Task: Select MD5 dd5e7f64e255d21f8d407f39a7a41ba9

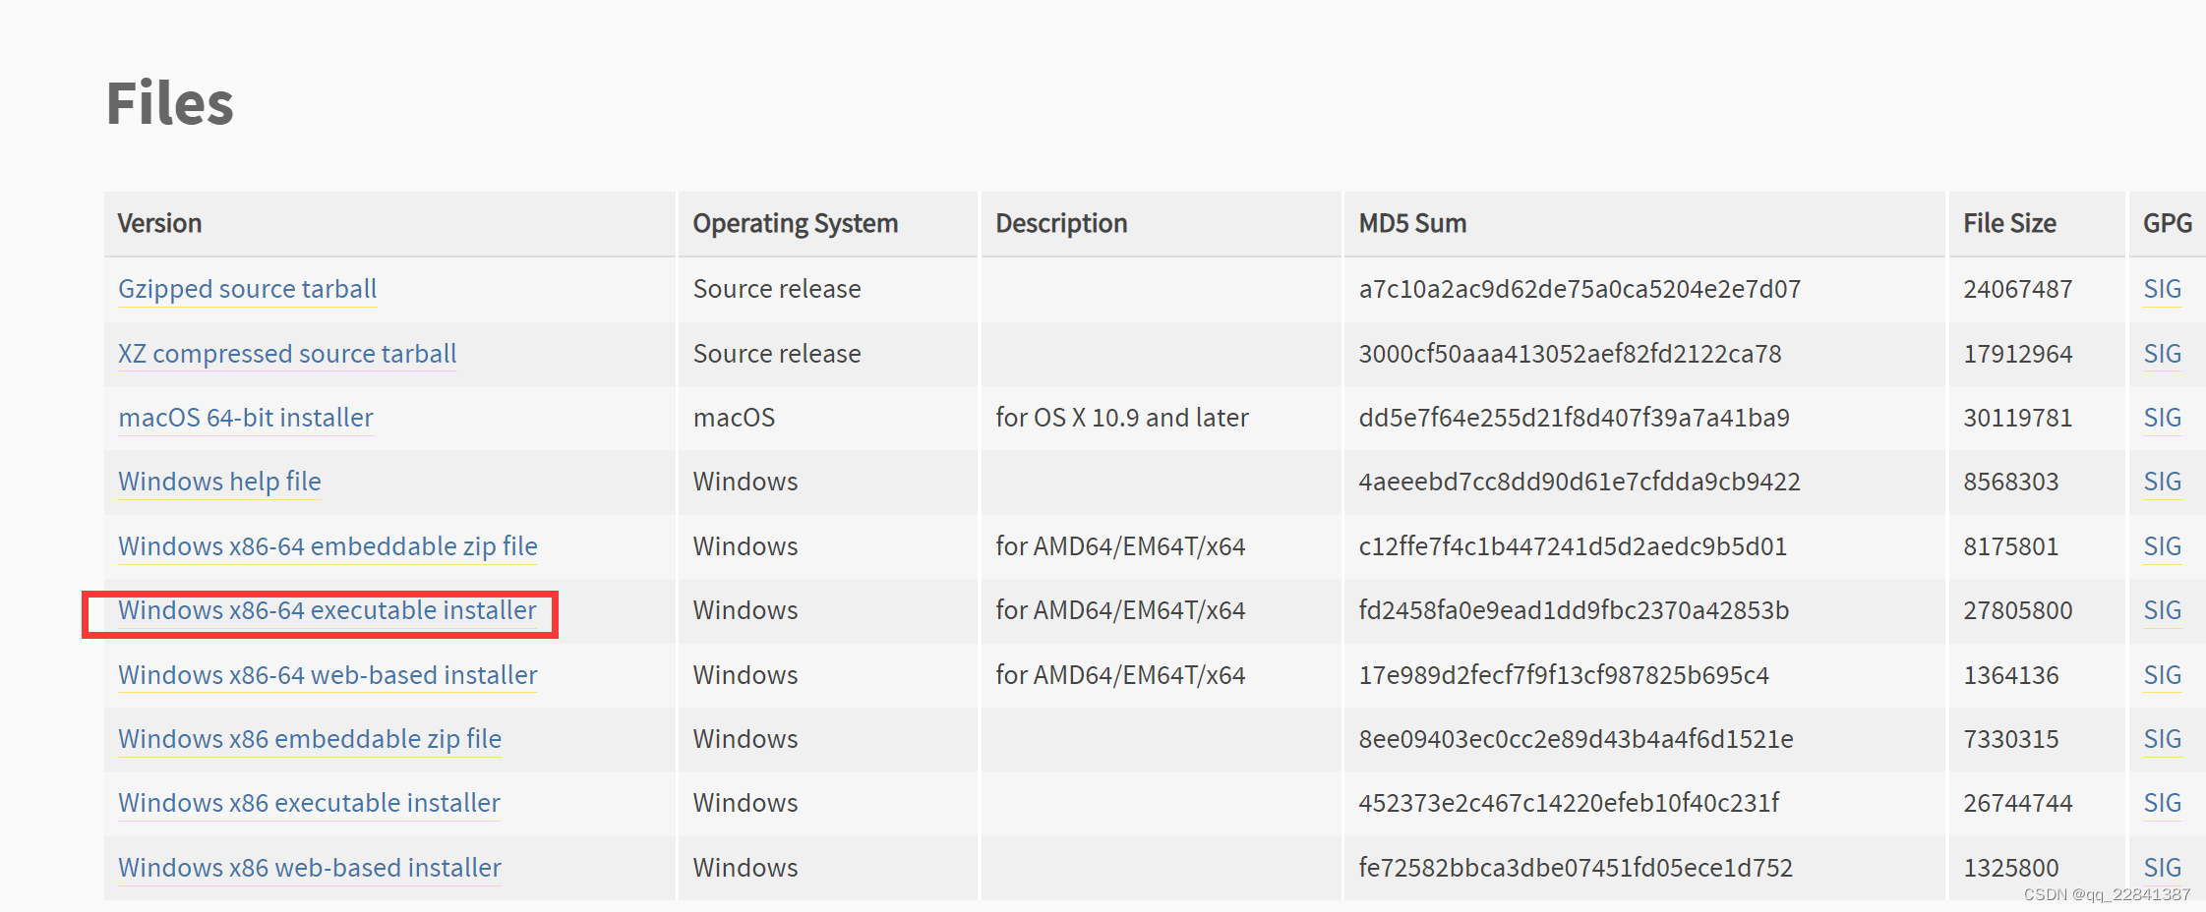Action: 1574,418
